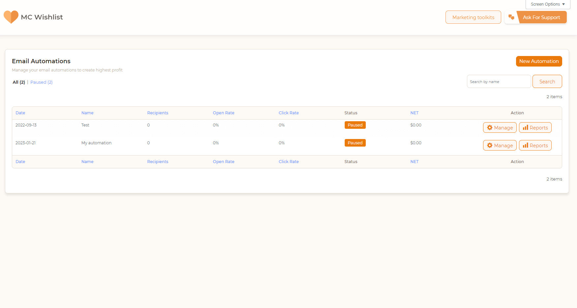Screen dimensions: 577x308
Task: Show the All (2) filter
Action: point(19,82)
